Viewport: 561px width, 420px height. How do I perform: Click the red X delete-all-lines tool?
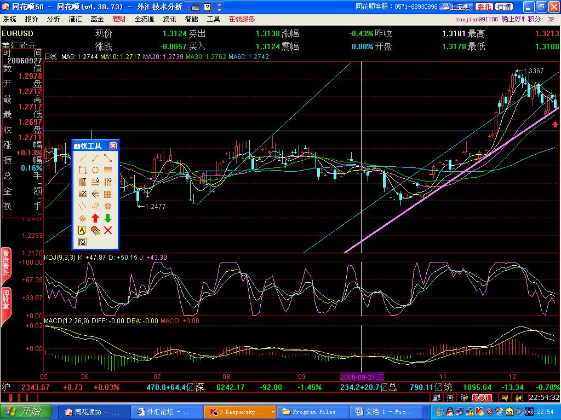click(x=108, y=230)
